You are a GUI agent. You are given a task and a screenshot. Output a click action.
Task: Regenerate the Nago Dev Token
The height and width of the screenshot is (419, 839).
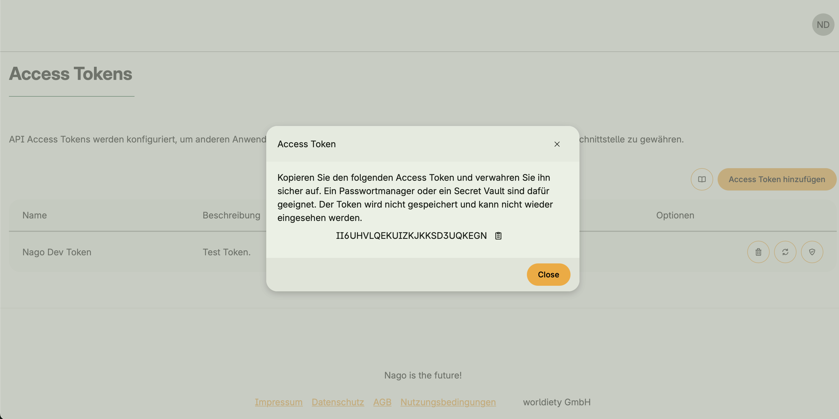(785, 252)
